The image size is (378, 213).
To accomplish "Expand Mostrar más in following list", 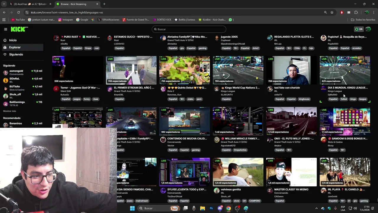I will pyautogui.click(x=10, y=111).
